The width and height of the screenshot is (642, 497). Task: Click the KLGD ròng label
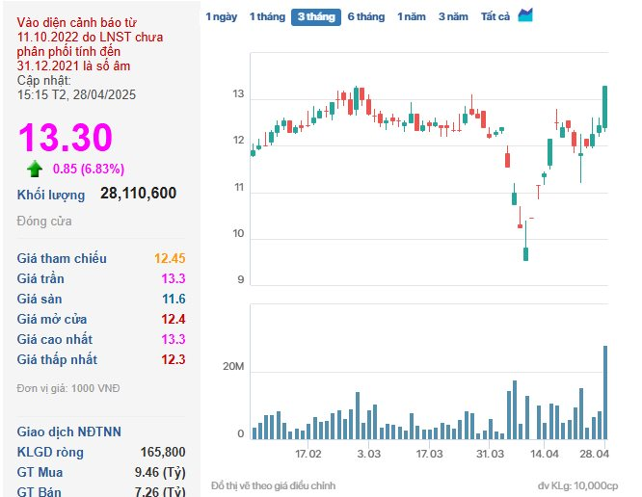[x=50, y=452]
